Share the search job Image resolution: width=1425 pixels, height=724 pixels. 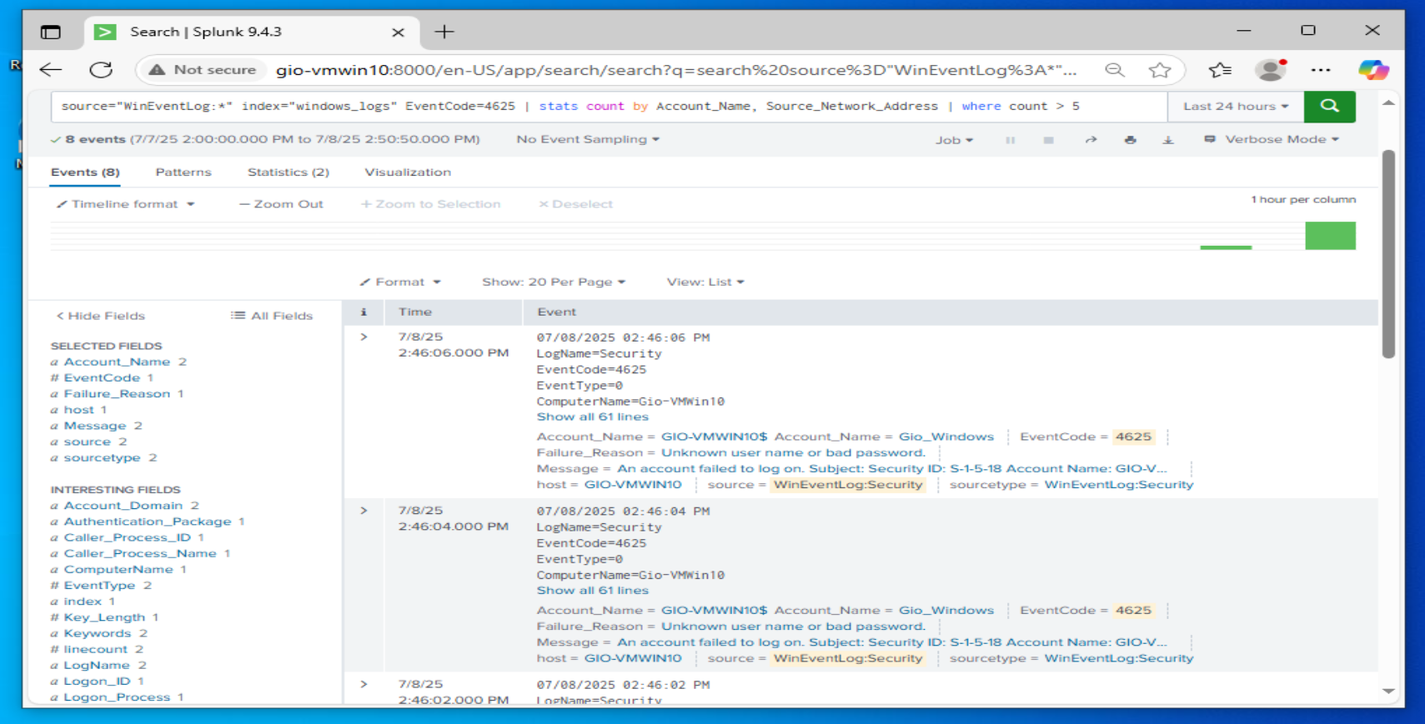click(1091, 140)
